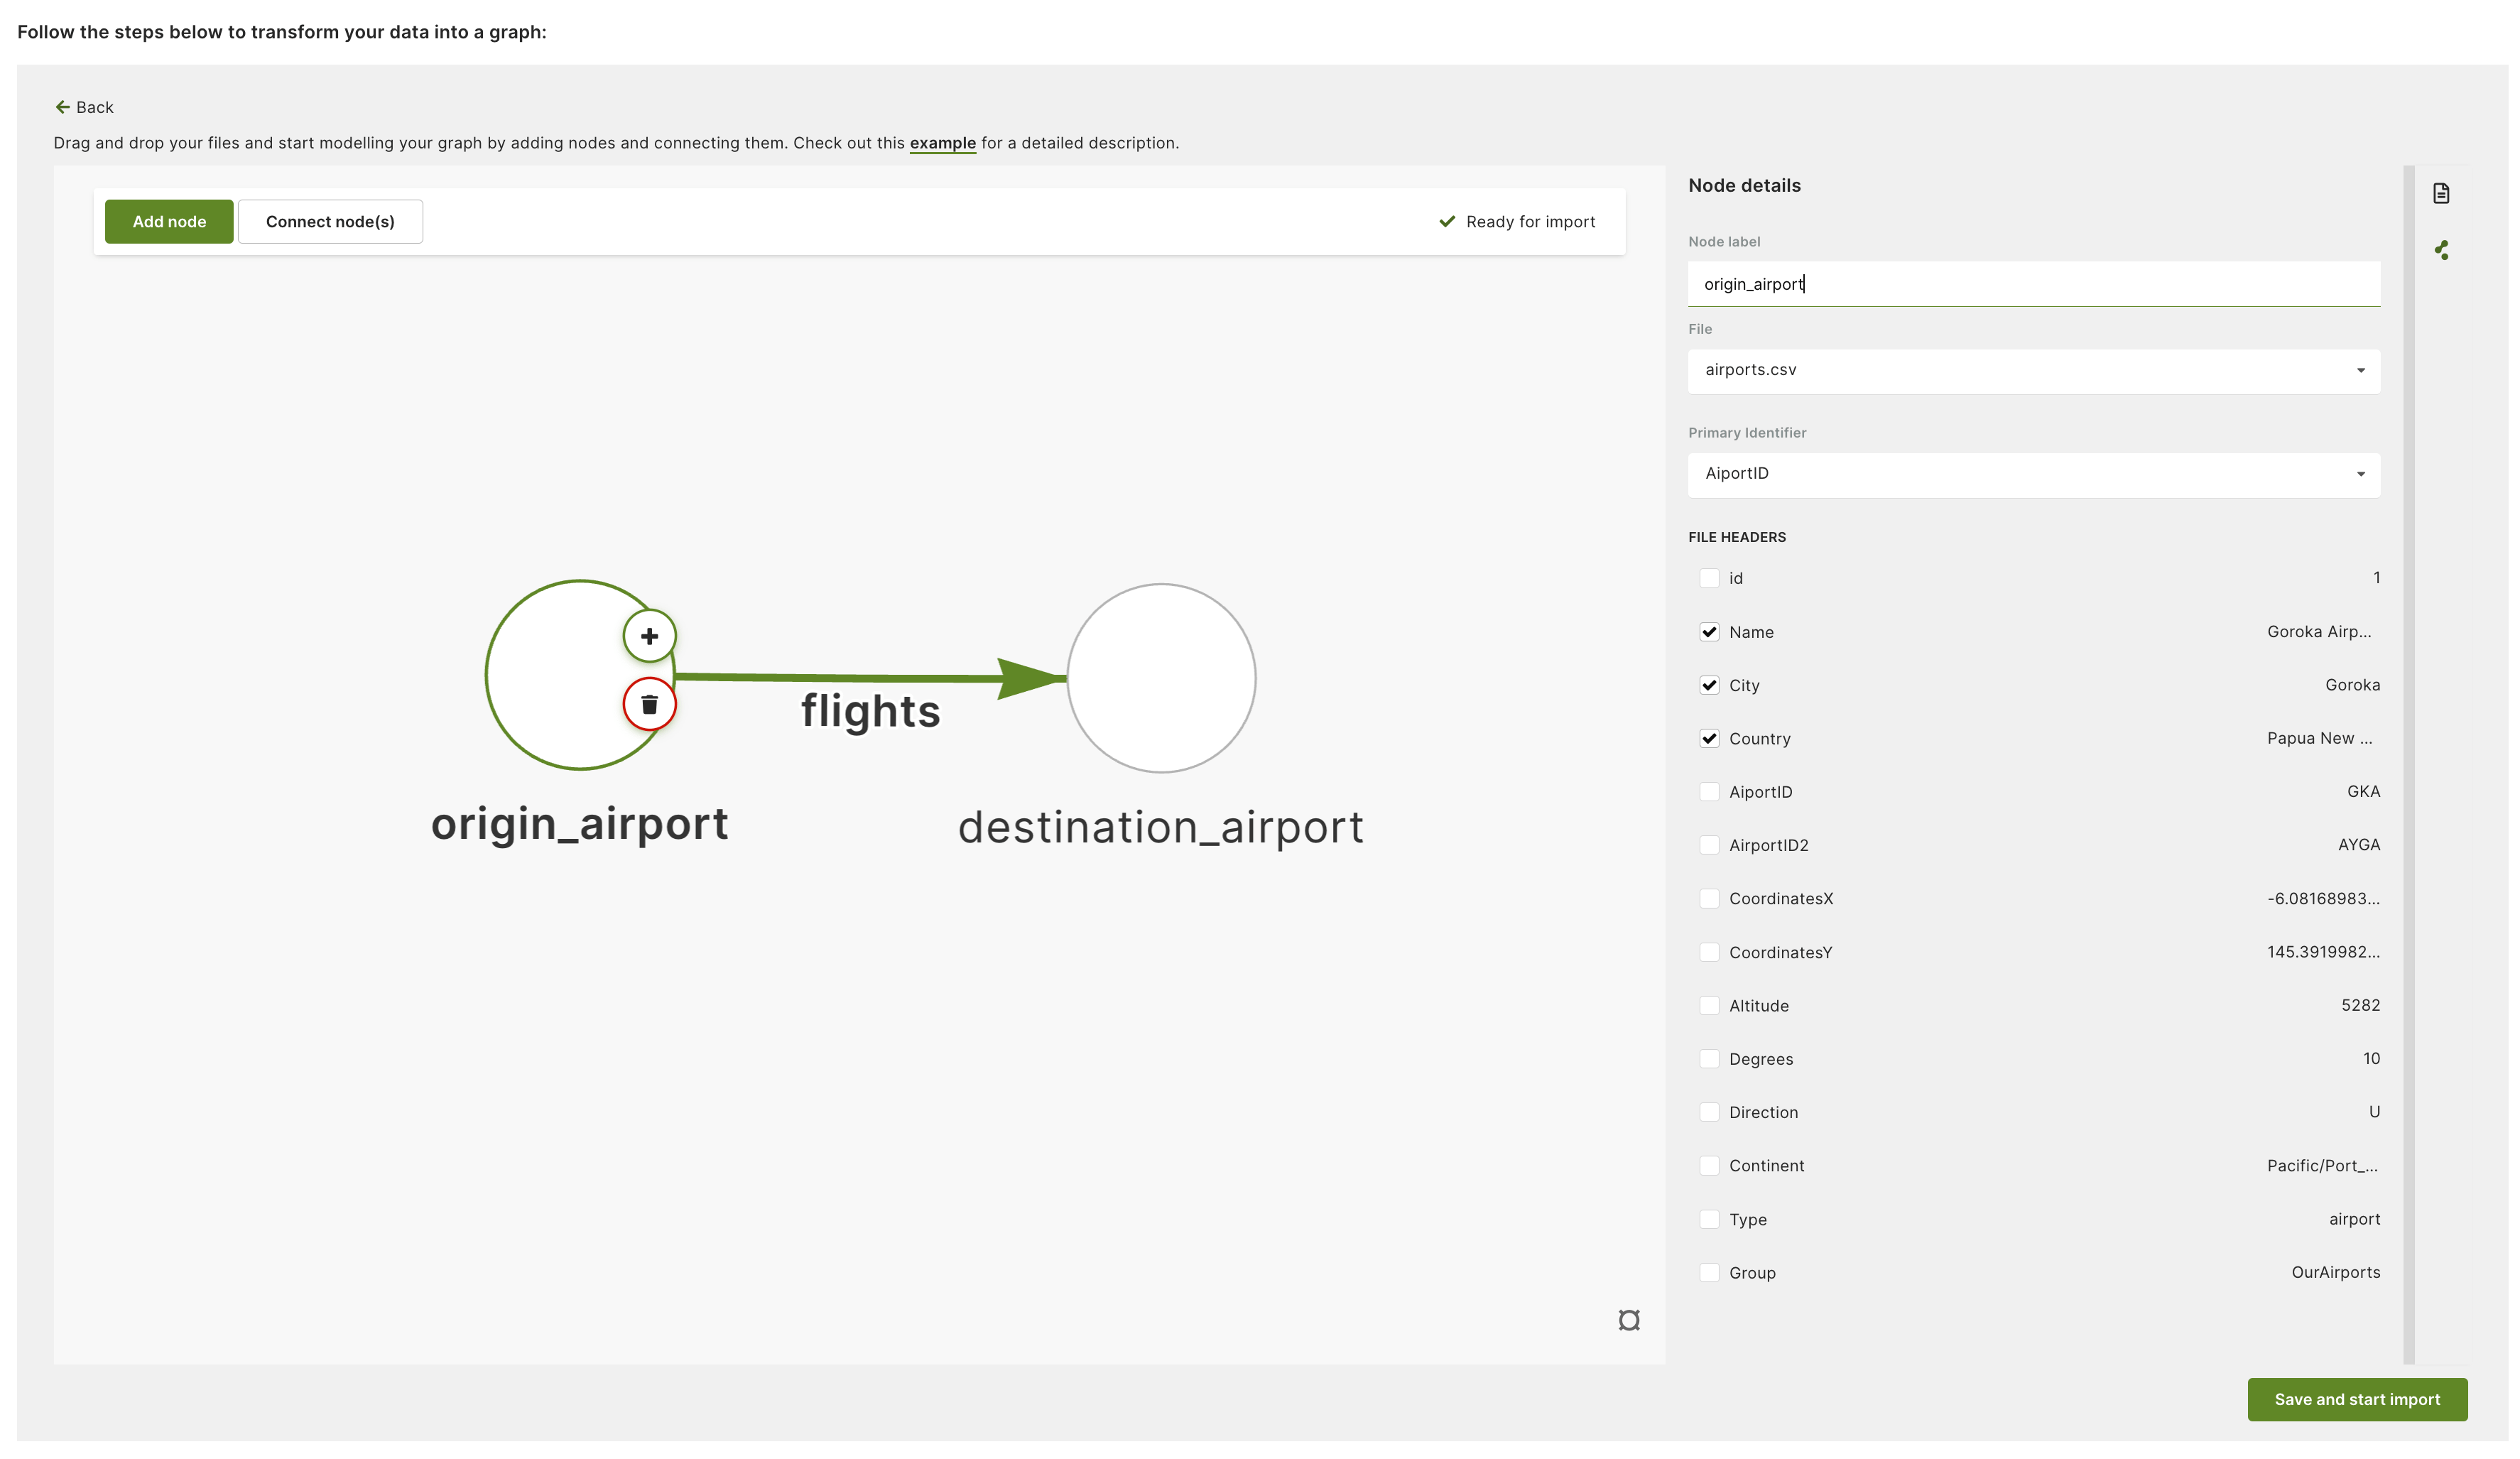The image size is (2520, 1459).
Task: Open the graph model icon in sidebar
Action: point(2441,250)
